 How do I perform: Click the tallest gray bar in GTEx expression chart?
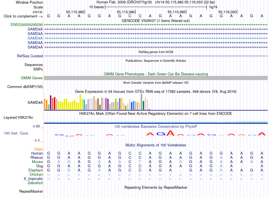click(142, 102)
